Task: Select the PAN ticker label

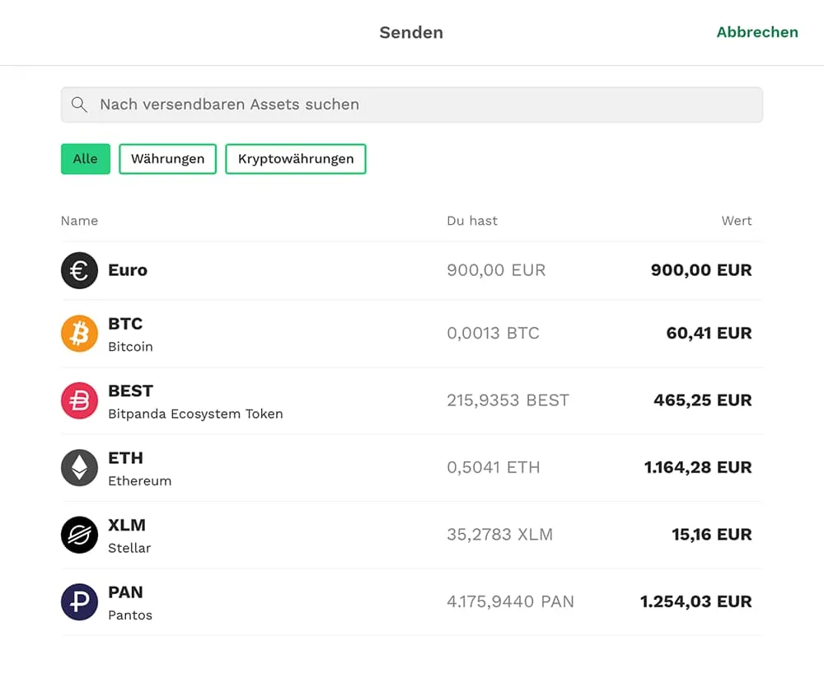Action: click(125, 592)
